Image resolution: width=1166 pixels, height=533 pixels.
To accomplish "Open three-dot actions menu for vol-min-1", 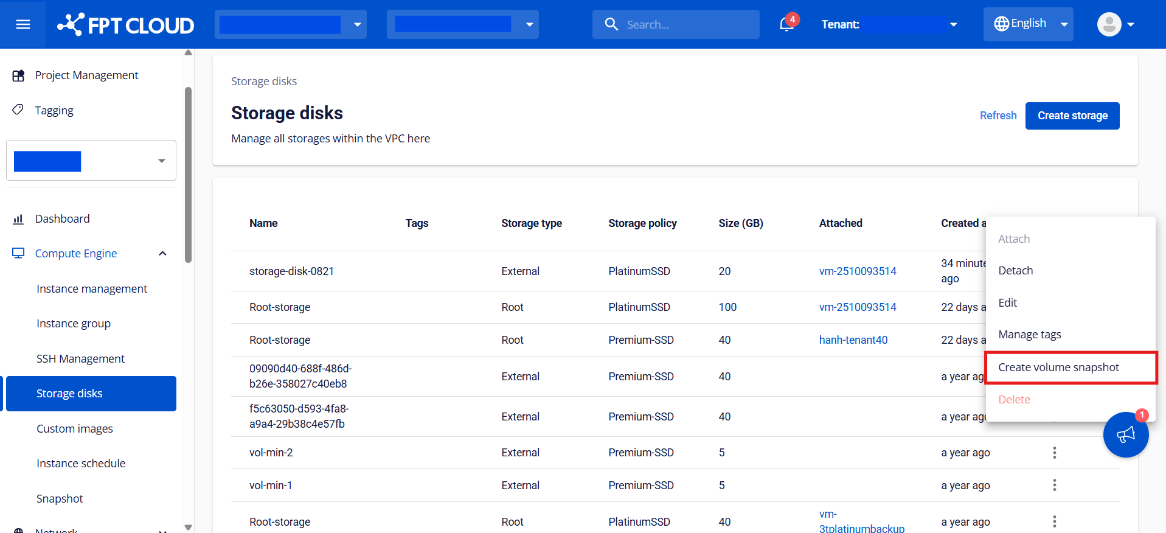I will coord(1054,486).
